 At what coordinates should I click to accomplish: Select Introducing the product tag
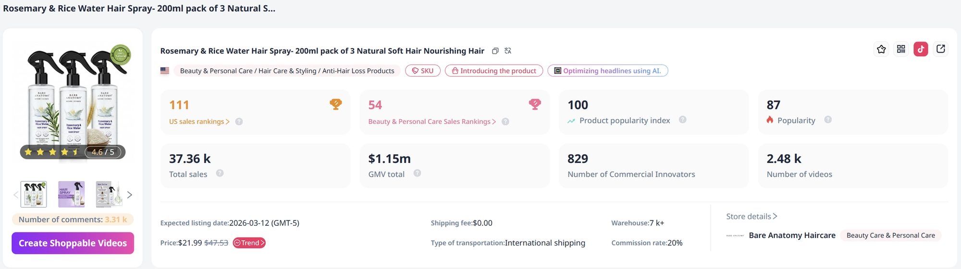pyautogui.click(x=494, y=71)
